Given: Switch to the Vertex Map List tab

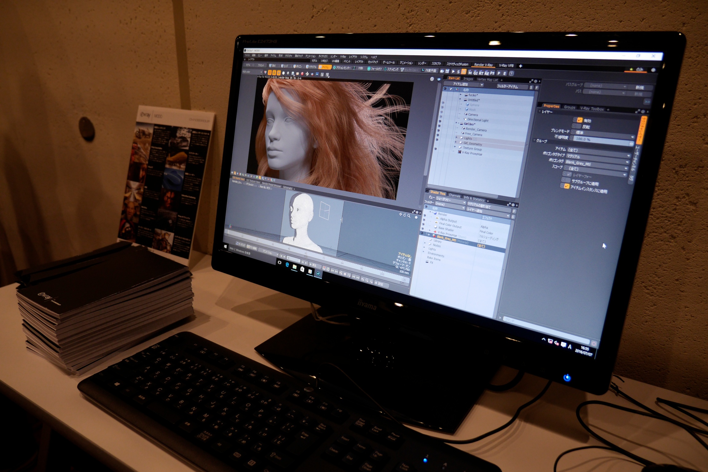Looking at the screenshot, I should [x=487, y=80].
